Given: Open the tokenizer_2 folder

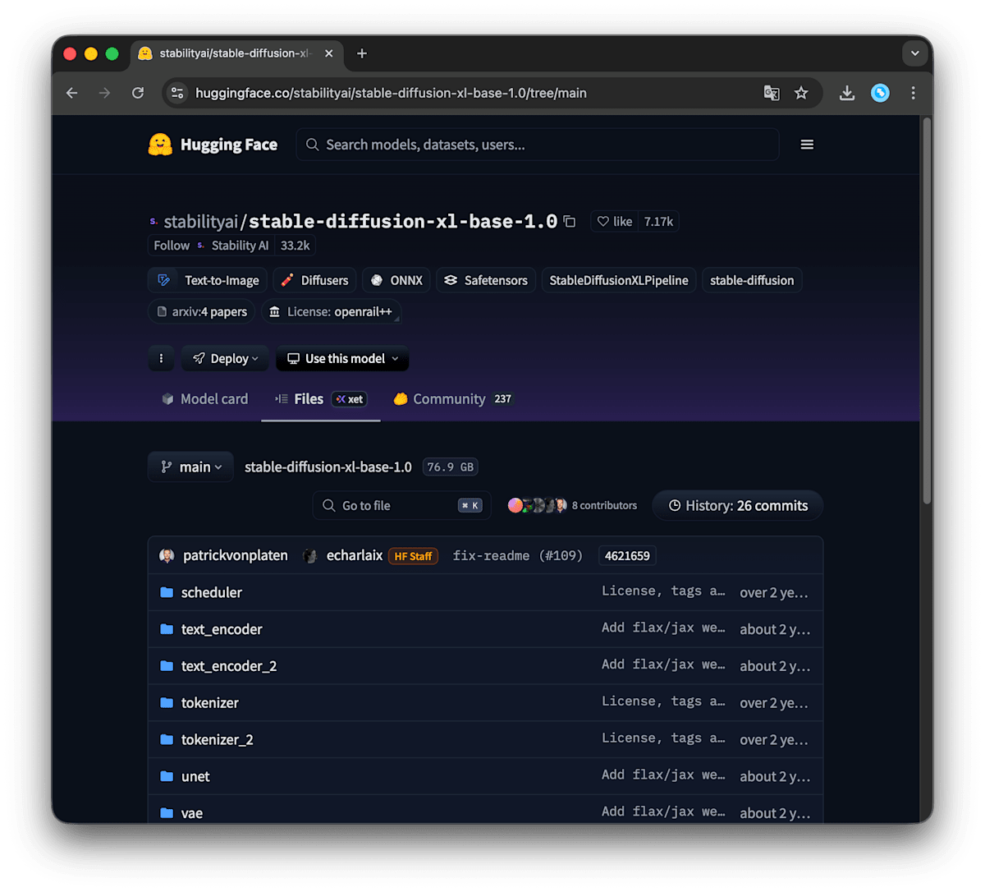Looking at the screenshot, I should coord(218,740).
